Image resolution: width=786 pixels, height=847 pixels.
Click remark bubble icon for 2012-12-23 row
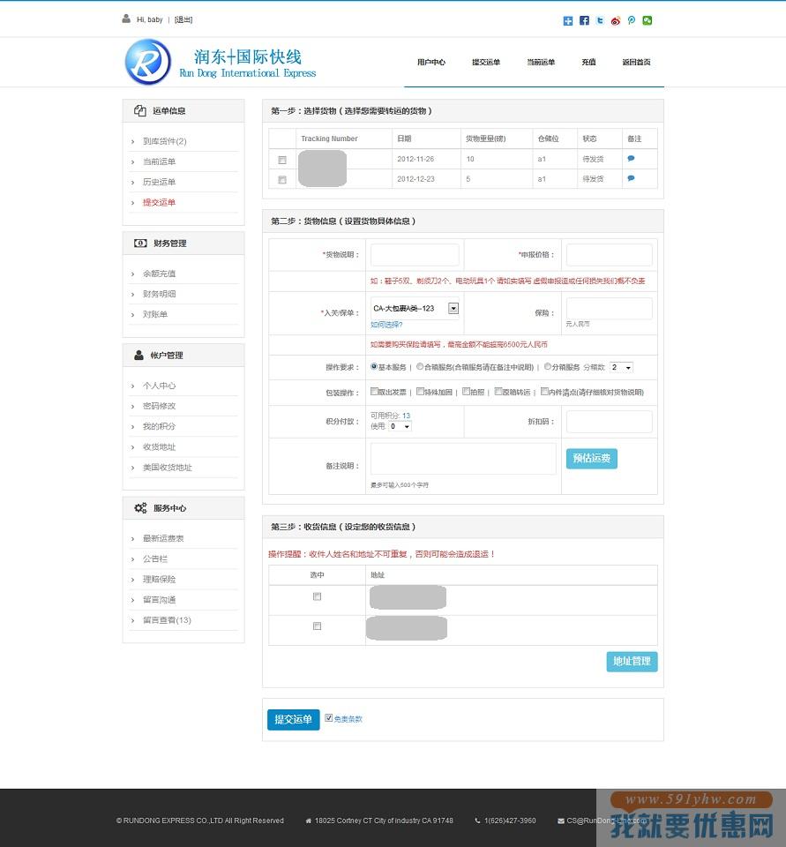[631, 178]
